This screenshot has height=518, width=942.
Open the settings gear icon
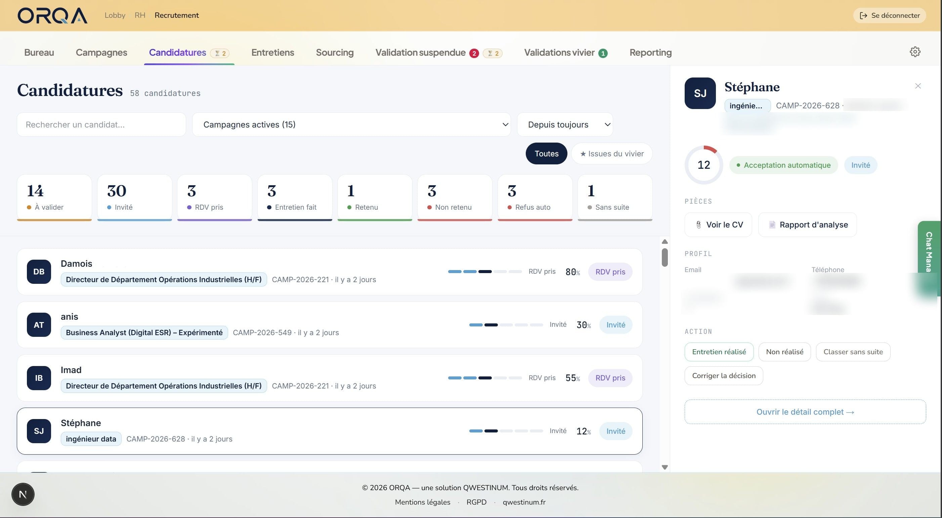pos(915,52)
